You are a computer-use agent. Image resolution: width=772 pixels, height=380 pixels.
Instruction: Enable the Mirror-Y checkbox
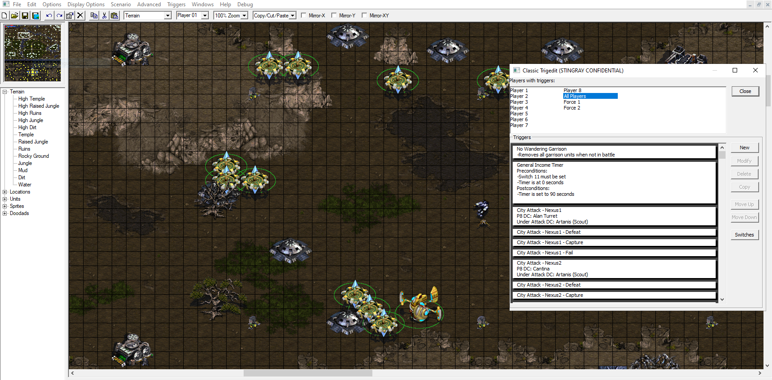point(334,16)
